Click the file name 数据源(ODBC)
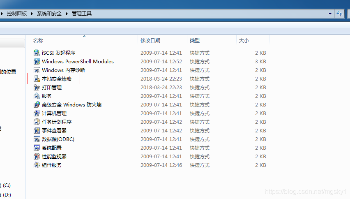This screenshot has height=199, width=350. point(58,139)
